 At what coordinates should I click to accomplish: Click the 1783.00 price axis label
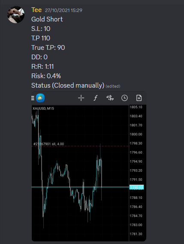(x=136, y=225)
